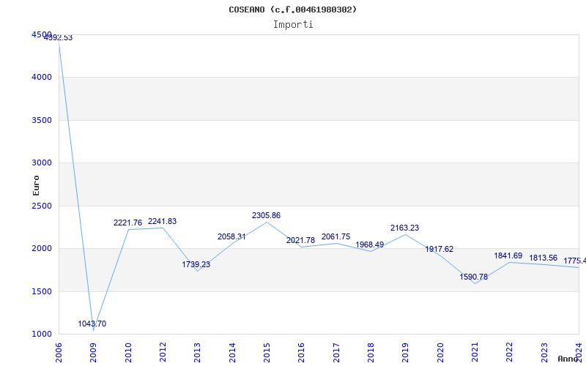Select the 2015 x-axis year label
Viewport: 586px width, 366px height.
(x=267, y=352)
